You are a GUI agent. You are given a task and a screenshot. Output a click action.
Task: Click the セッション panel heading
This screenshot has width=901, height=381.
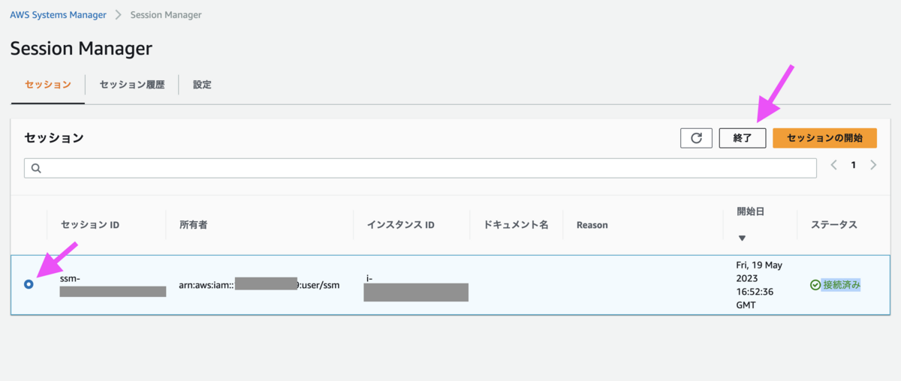54,138
